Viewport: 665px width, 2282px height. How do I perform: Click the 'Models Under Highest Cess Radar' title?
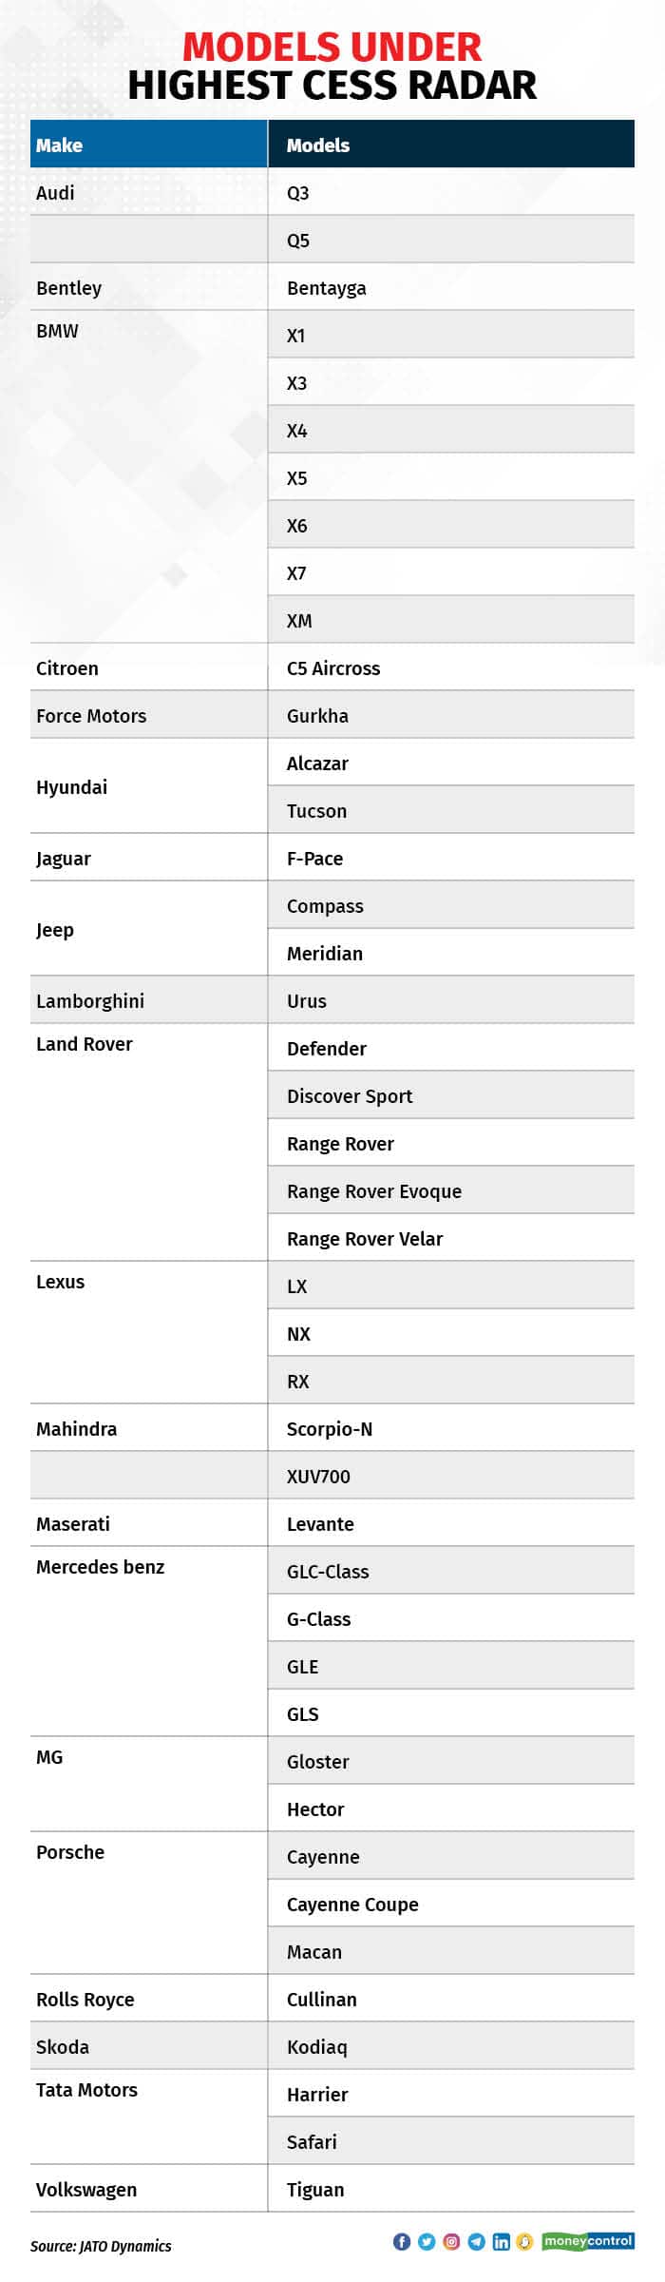click(332, 67)
